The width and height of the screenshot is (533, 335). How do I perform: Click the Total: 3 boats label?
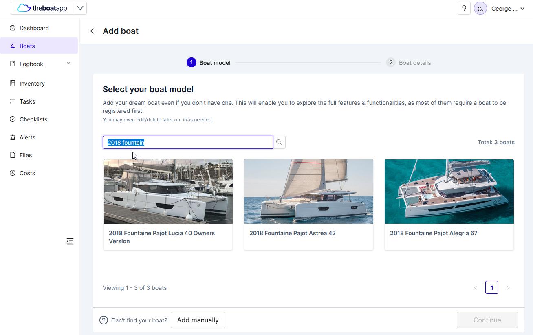click(496, 142)
